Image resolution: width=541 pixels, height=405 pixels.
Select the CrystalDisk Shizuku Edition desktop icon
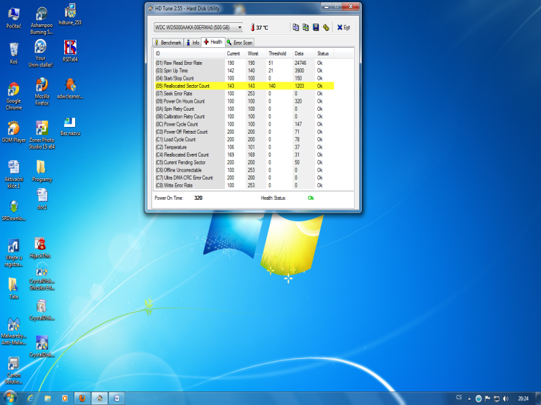tap(42, 277)
